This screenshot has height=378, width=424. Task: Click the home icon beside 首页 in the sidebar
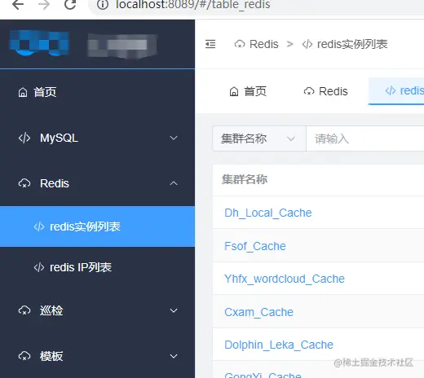23,92
